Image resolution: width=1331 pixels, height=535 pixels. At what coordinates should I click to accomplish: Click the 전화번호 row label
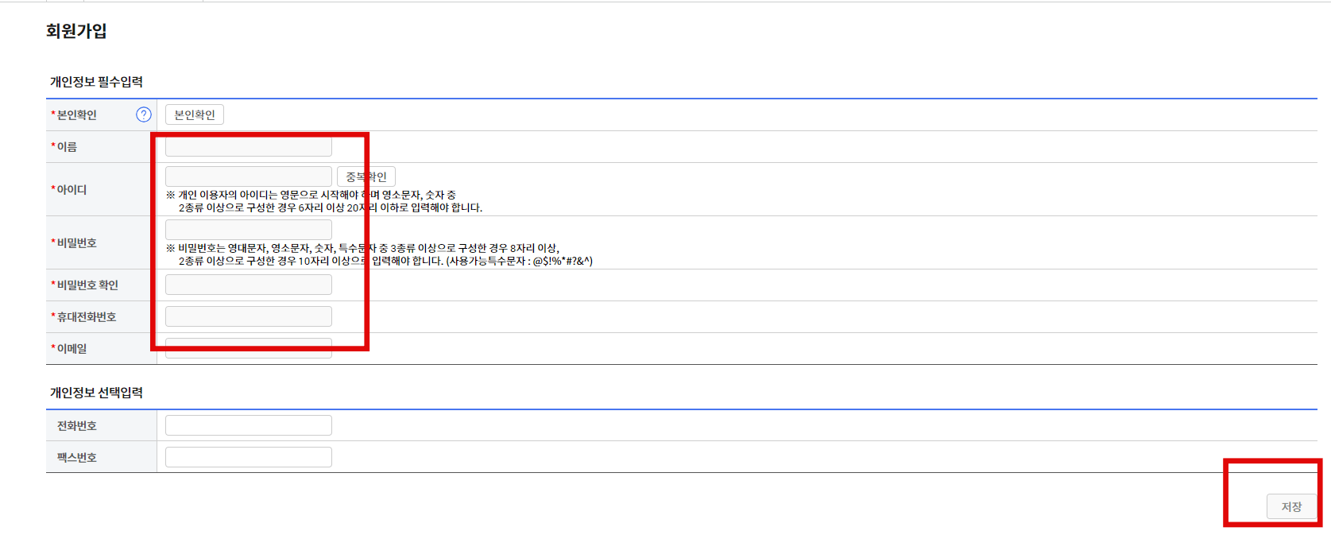(76, 426)
